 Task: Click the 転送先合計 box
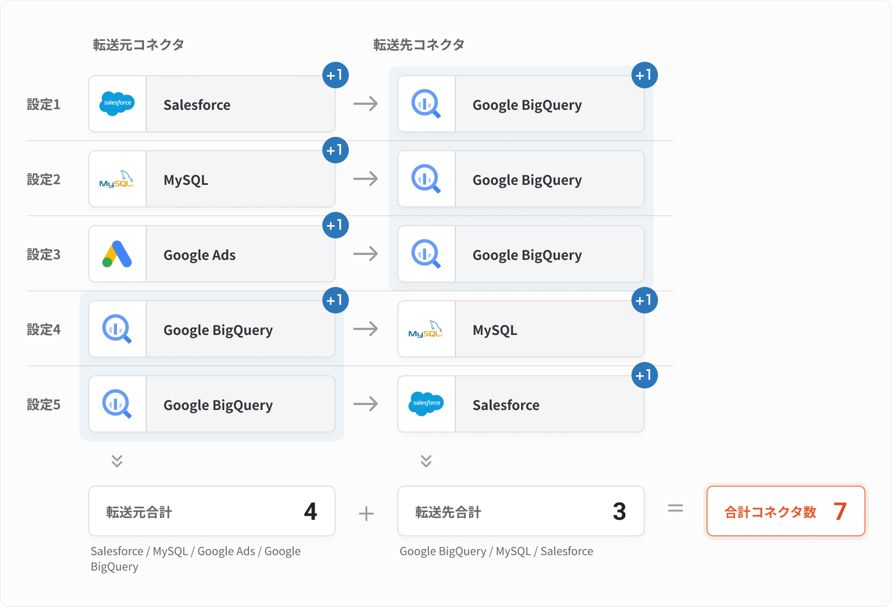pyautogui.click(x=521, y=511)
